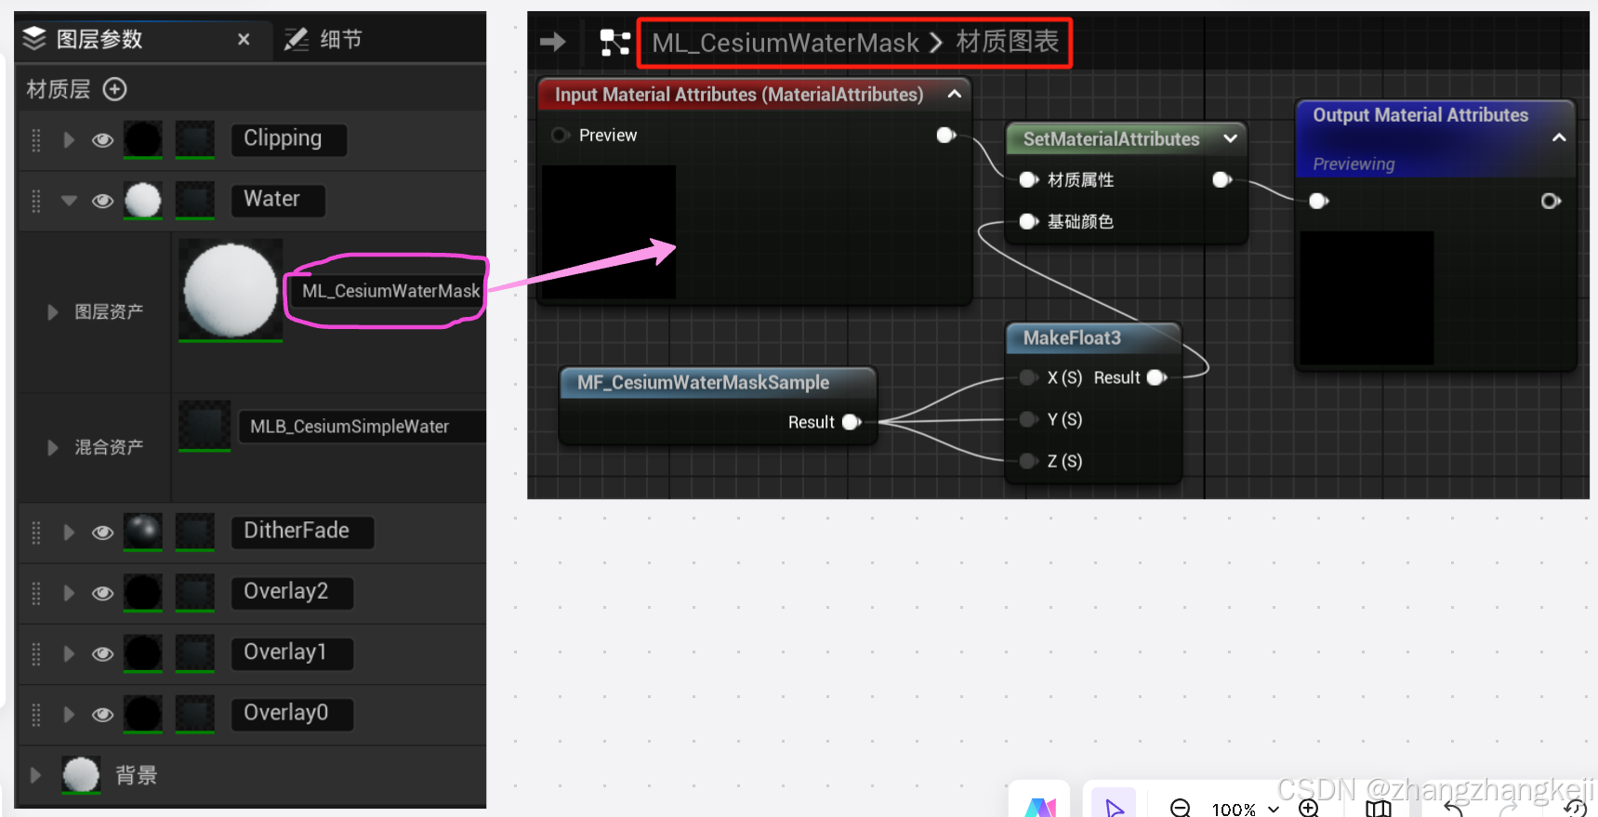
Task: Click the colorful app logo in bottom bar
Action: (x=1040, y=807)
